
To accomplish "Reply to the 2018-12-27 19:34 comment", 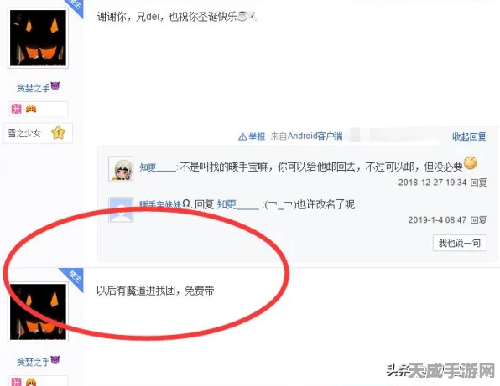I will 478,183.
